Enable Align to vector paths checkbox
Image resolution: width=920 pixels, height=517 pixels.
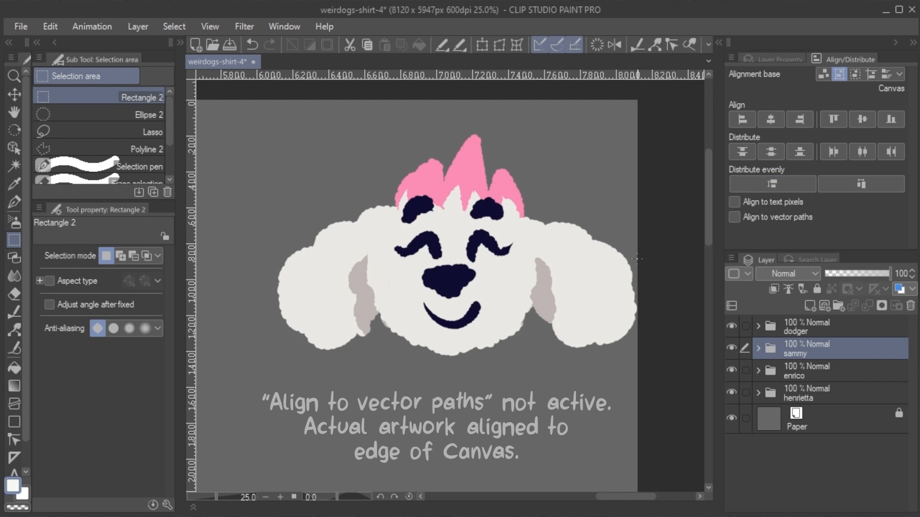coord(734,217)
